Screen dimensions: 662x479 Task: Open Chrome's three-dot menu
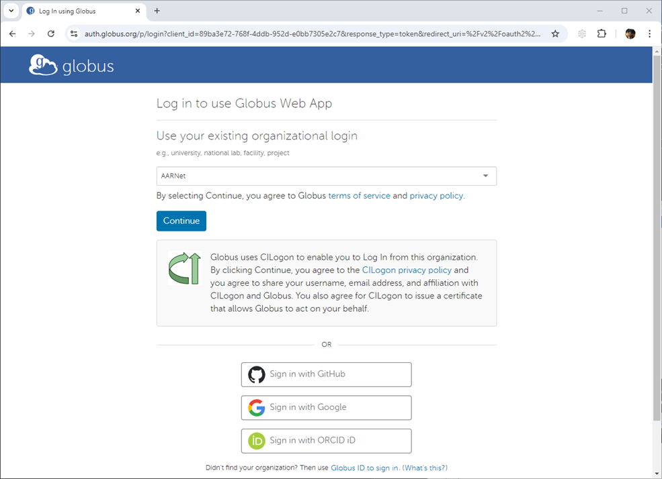point(649,34)
